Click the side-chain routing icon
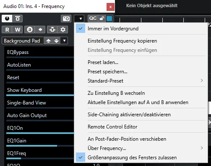The width and height of the screenshot is (211, 166). pos(52,29)
